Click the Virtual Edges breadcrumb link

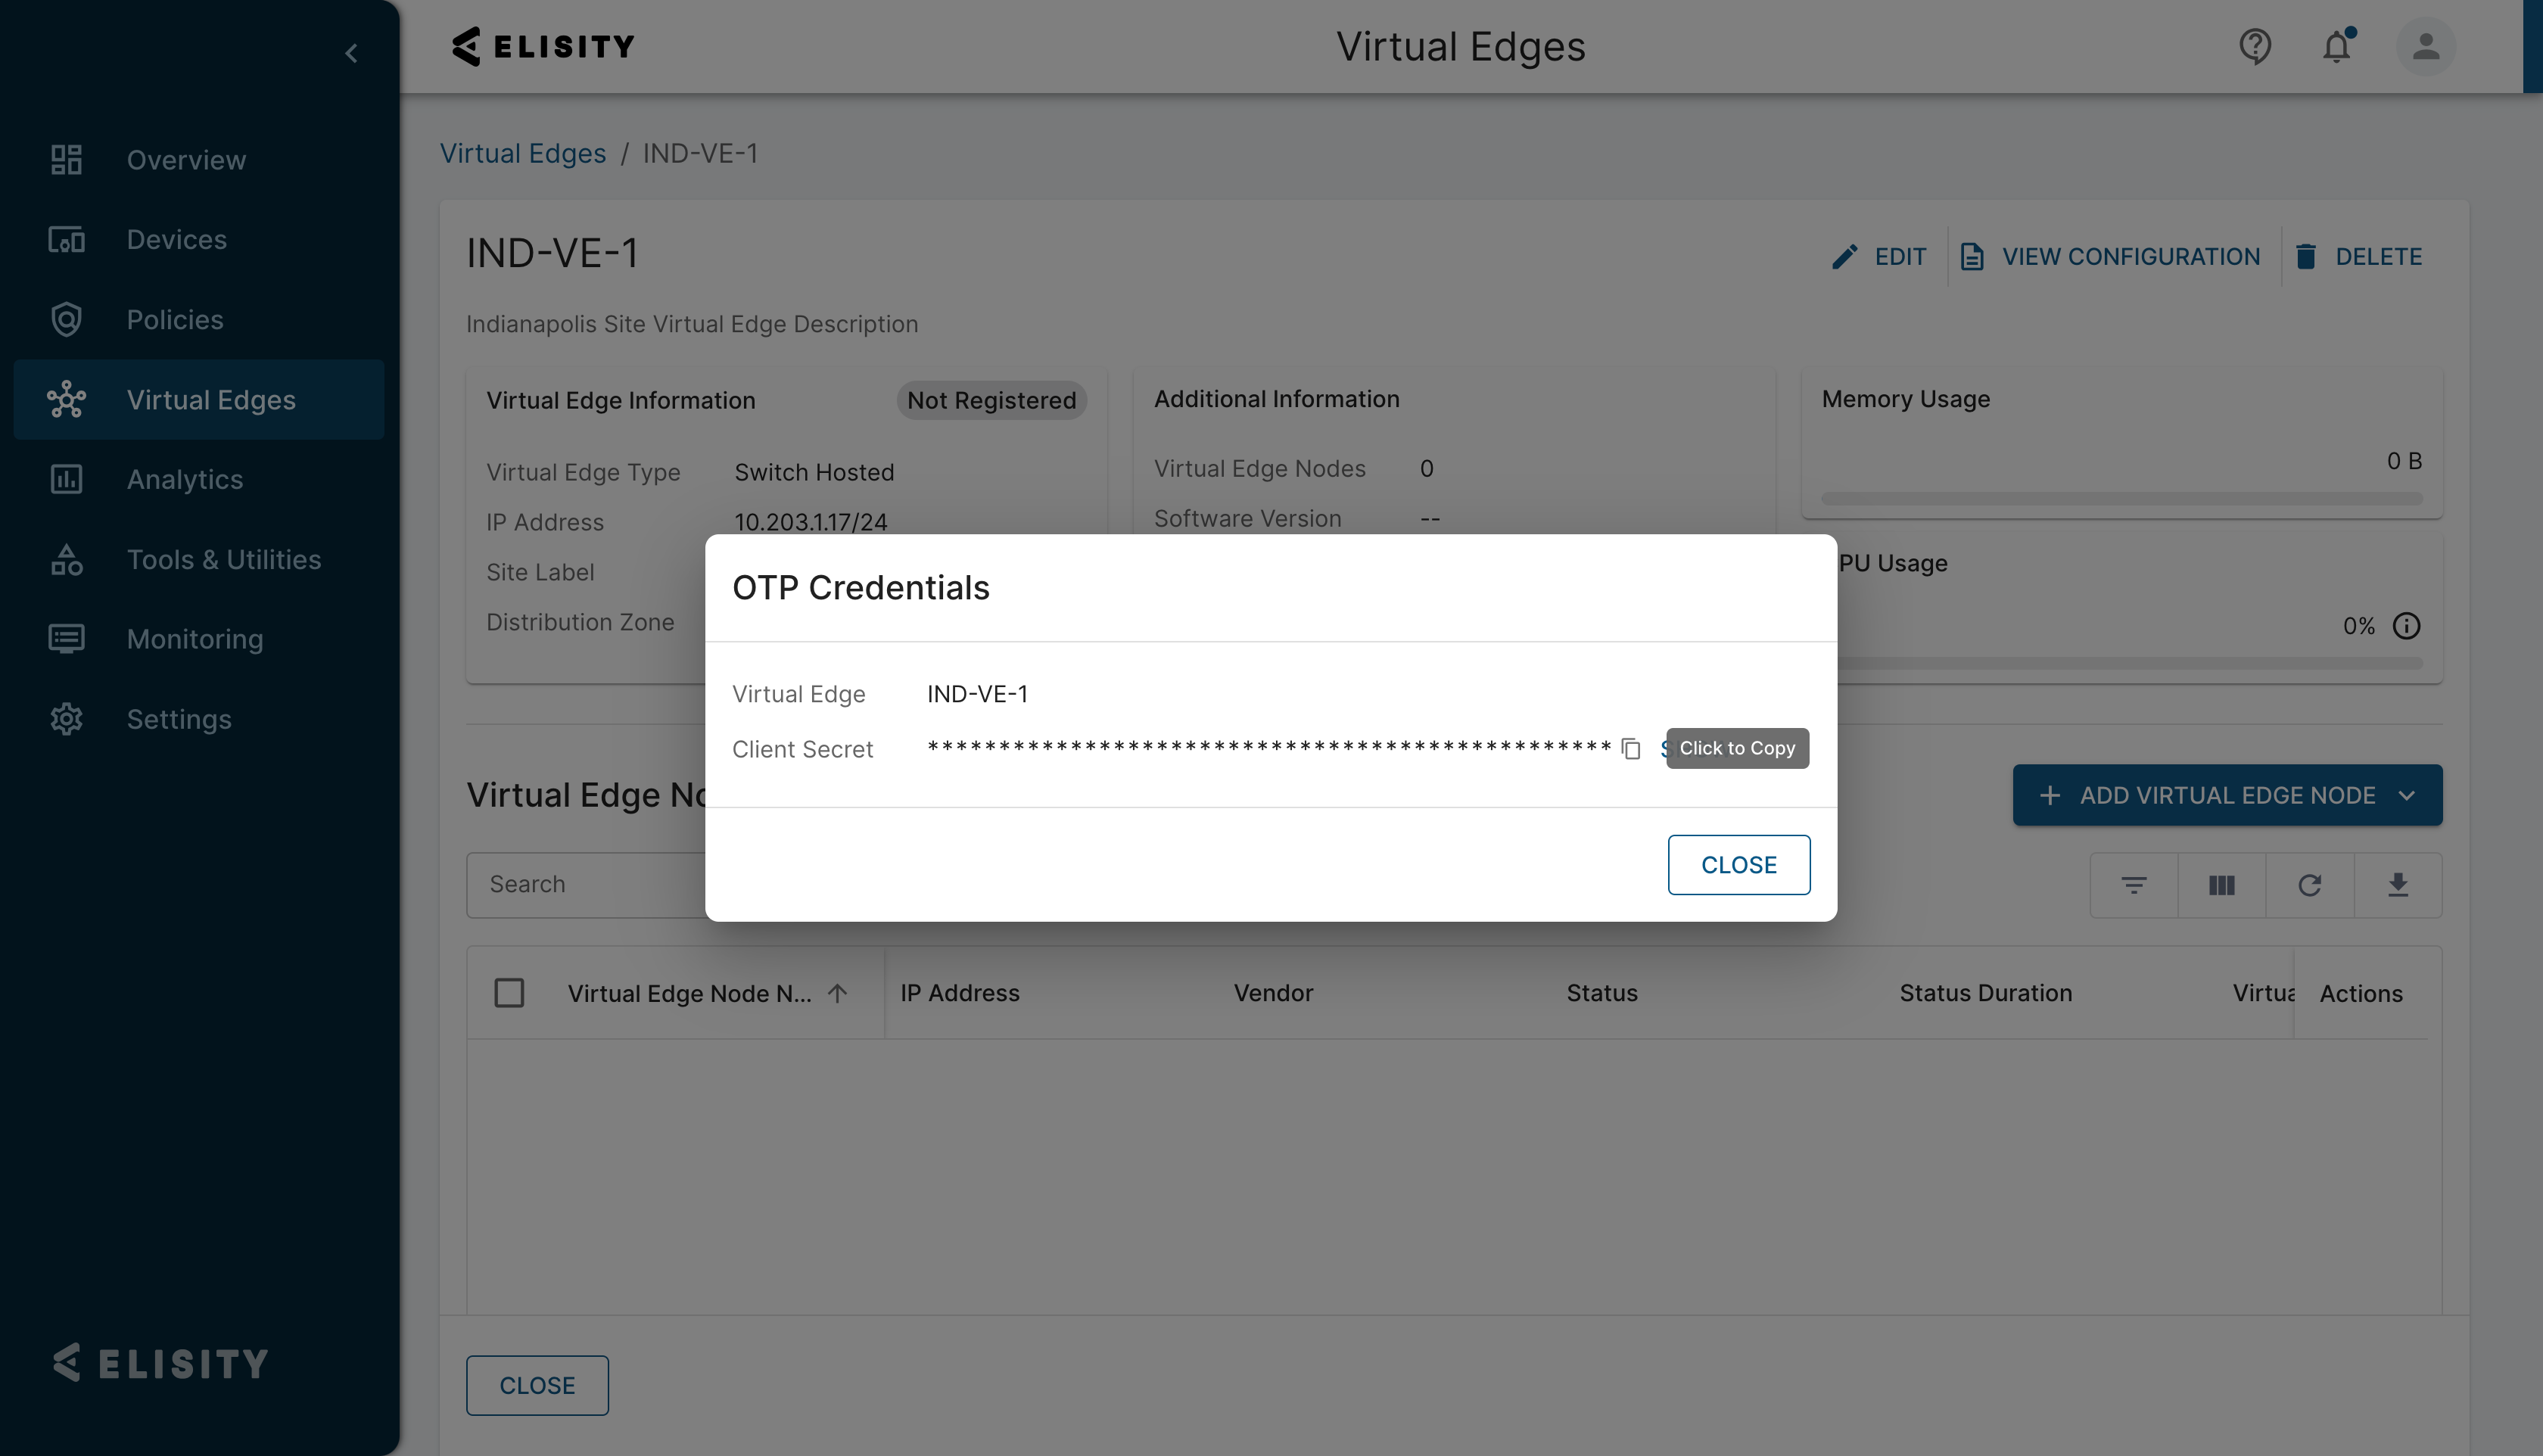[523, 153]
